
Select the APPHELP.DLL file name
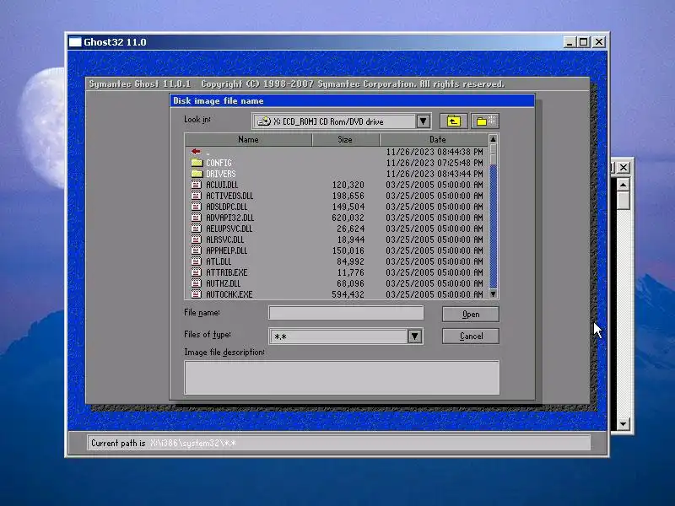[x=226, y=250]
